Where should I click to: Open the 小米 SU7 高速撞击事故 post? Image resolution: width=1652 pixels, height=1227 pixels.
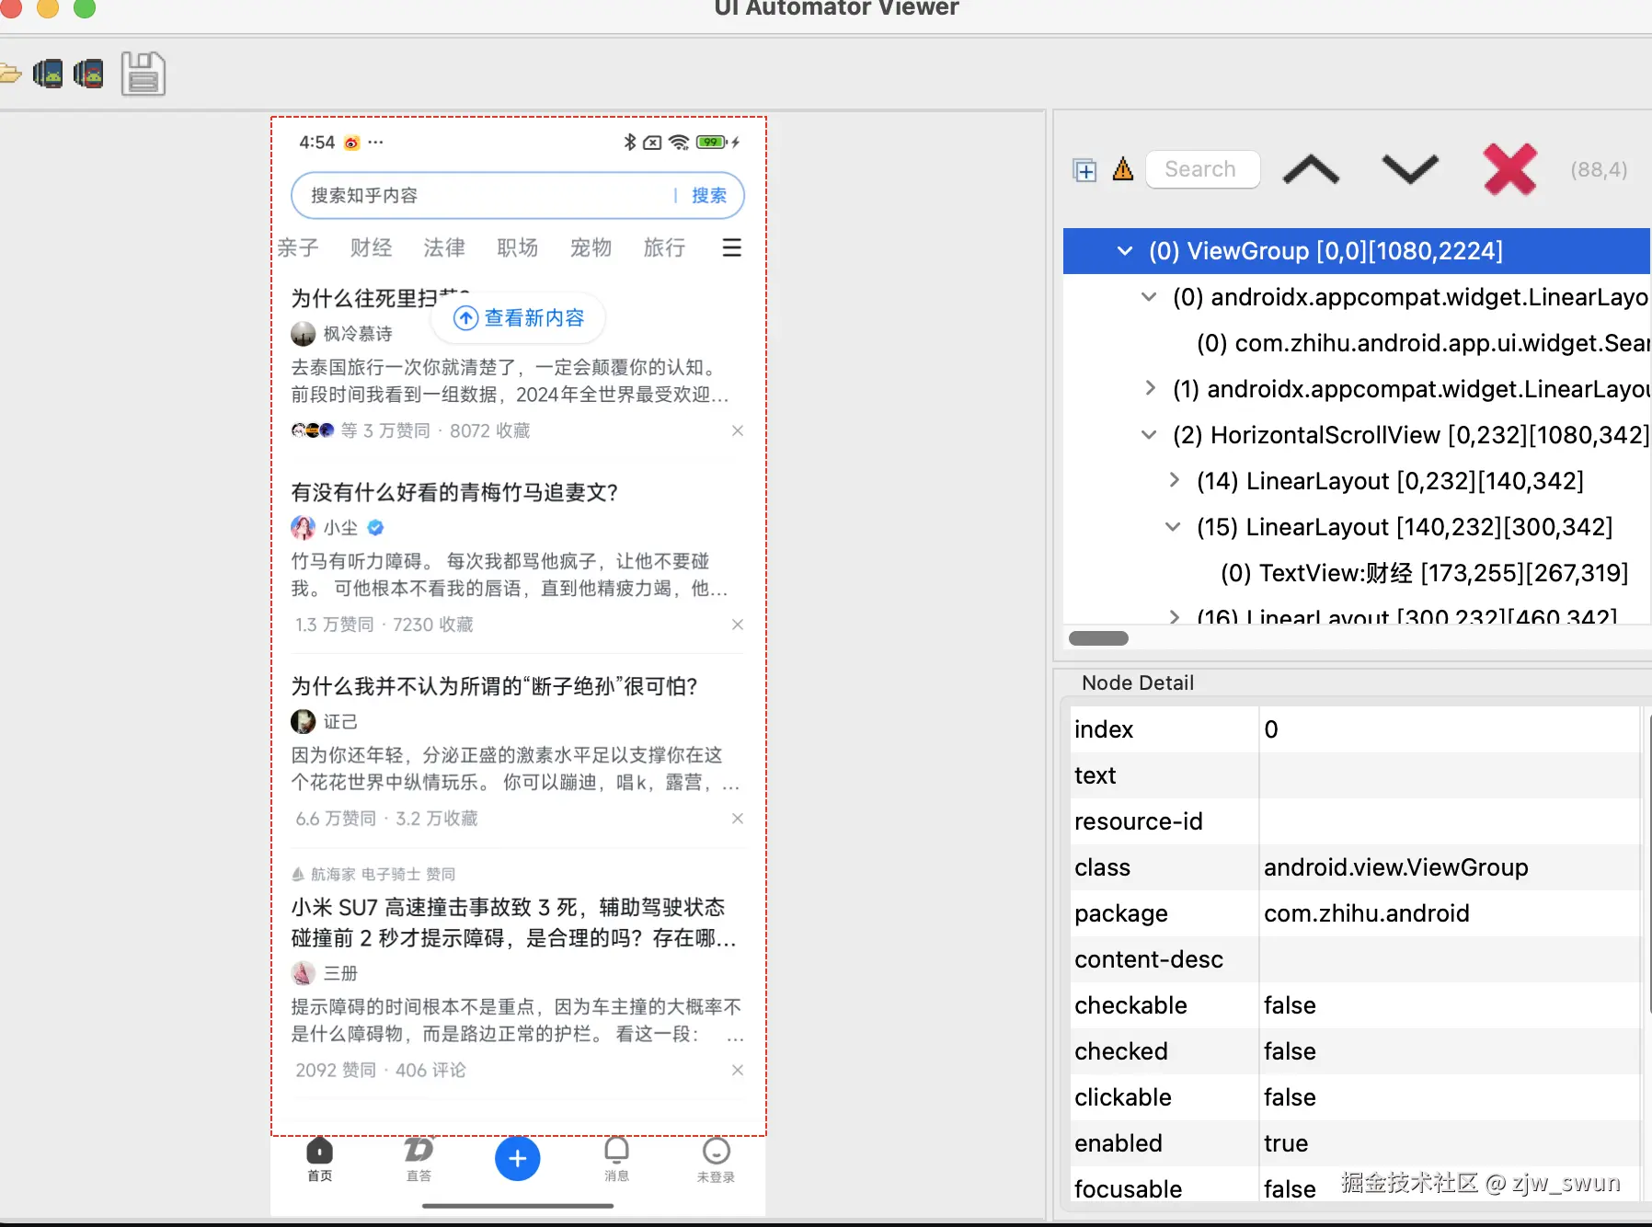(x=513, y=923)
